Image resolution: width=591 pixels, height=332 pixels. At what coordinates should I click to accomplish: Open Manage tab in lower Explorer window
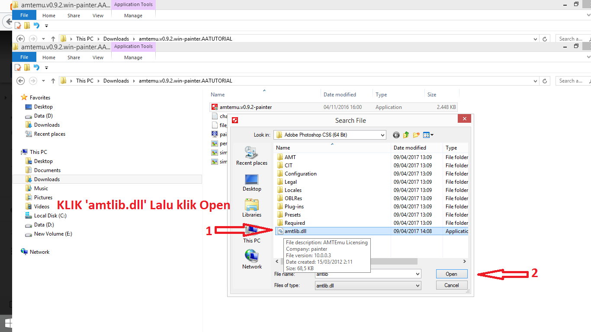(x=133, y=57)
